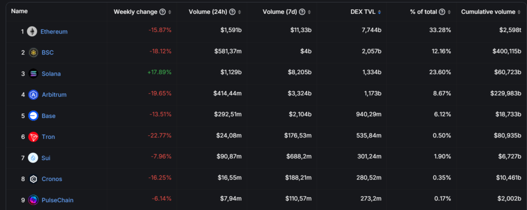This screenshot has width=527, height=210.
Task: Click the Base chain logo icon
Action: point(33,116)
